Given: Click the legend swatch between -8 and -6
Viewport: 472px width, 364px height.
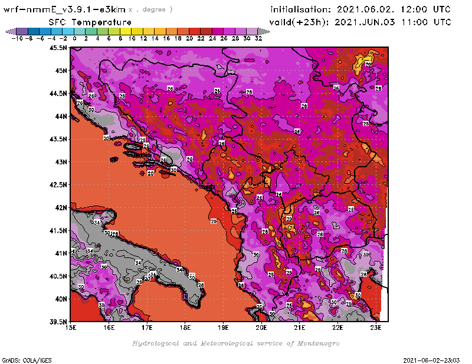Looking at the screenshot, I should 34,31.
